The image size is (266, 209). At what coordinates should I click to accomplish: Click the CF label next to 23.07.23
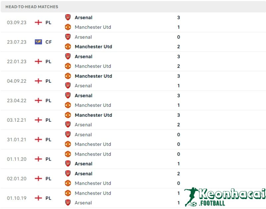[48, 42]
